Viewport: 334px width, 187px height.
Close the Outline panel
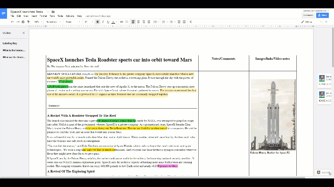(x=23, y=33)
